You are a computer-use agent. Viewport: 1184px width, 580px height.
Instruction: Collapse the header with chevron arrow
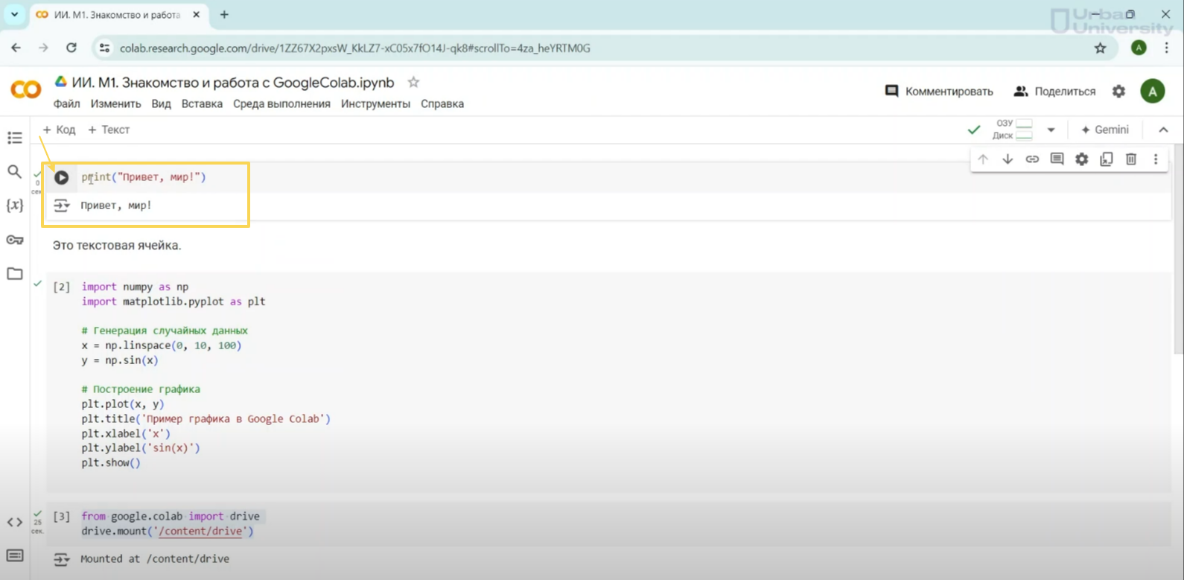[1163, 130]
